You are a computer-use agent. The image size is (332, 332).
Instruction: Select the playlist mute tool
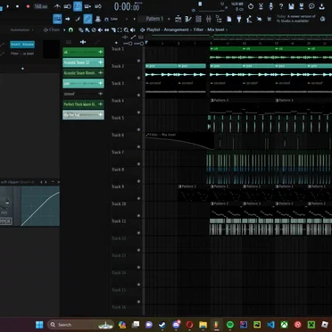100,30
